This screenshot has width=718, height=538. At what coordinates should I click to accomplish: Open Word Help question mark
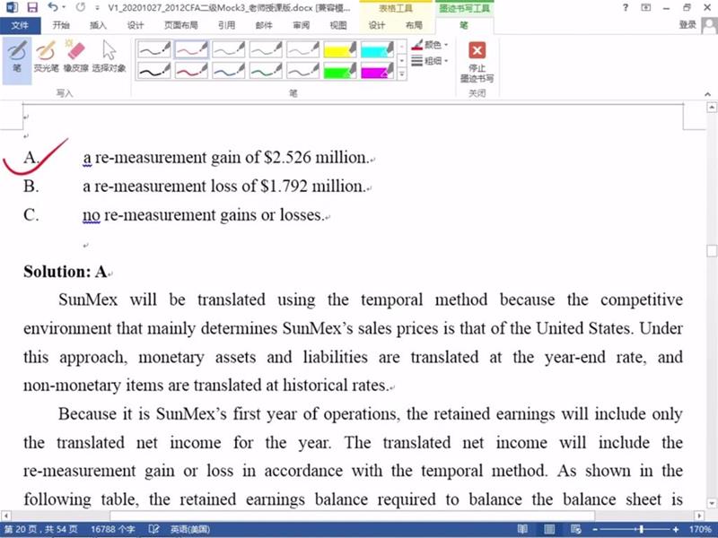(626, 7)
